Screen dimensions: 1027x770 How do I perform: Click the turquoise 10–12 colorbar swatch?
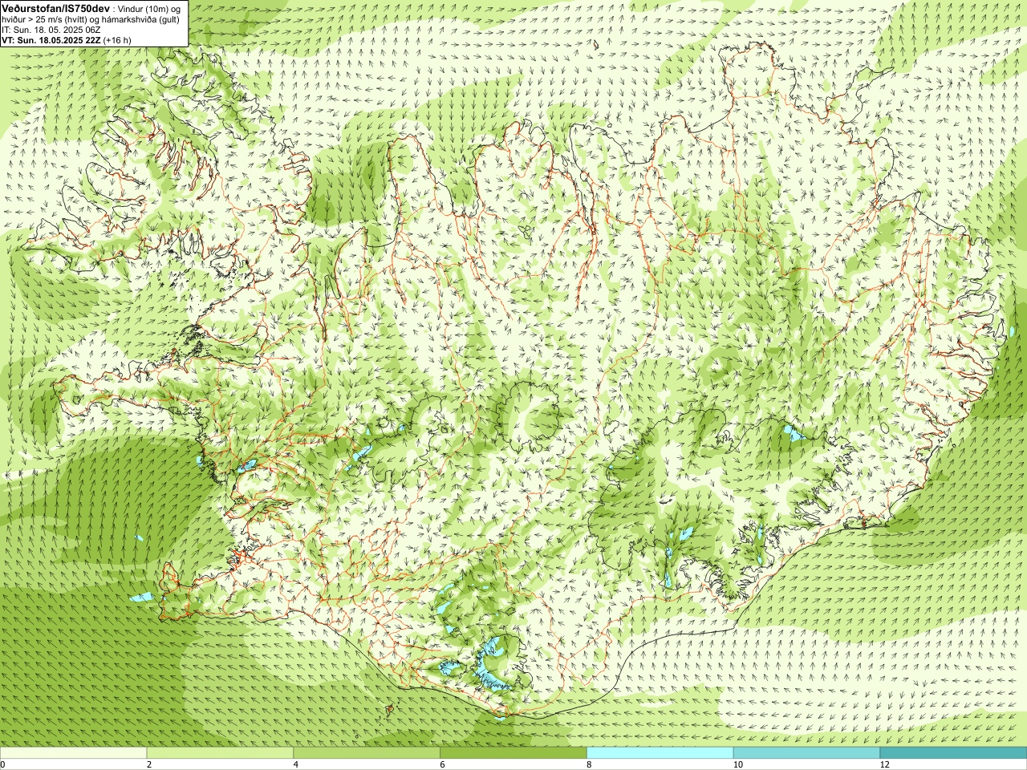(806, 753)
